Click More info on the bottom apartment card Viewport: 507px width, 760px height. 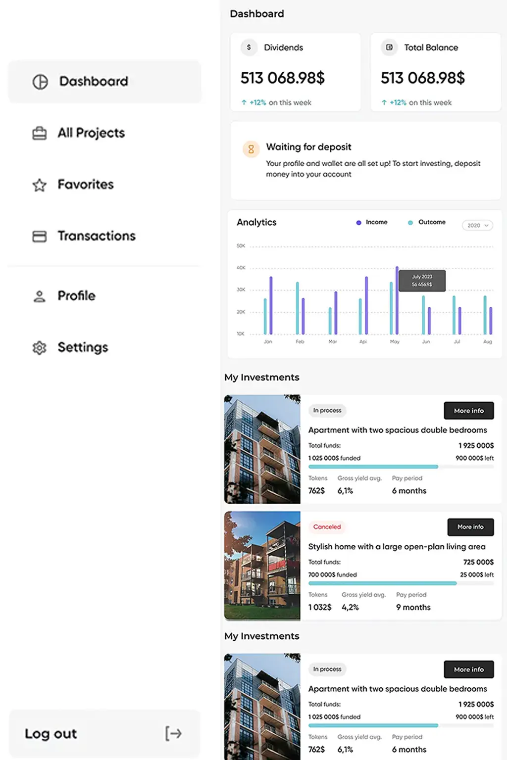(x=469, y=669)
